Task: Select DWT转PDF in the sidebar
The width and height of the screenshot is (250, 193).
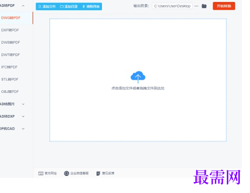Action: coord(11,55)
